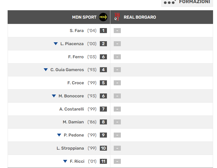Click shirt number 10 badge for L. Stroppiana
The height and width of the screenshot is (168, 217).
103,148
